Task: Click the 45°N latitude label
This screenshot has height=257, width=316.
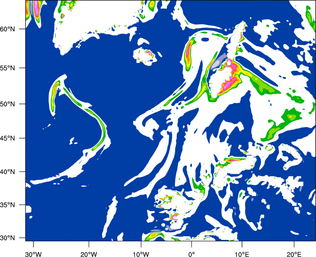Action: pyautogui.click(x=8, y=138)
